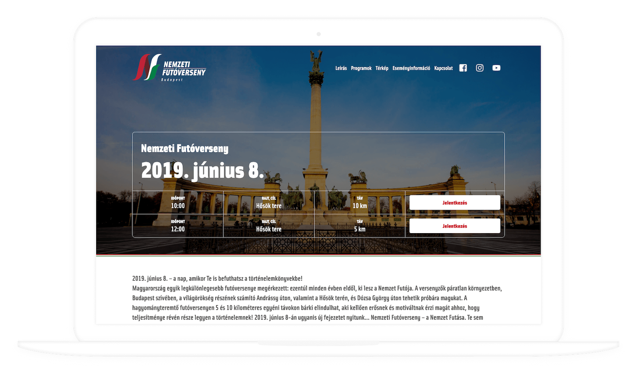Screen dimensions: 636x374
Task: Click the line starting 'Budapest szívében'
Action: [x=300, y=298]
